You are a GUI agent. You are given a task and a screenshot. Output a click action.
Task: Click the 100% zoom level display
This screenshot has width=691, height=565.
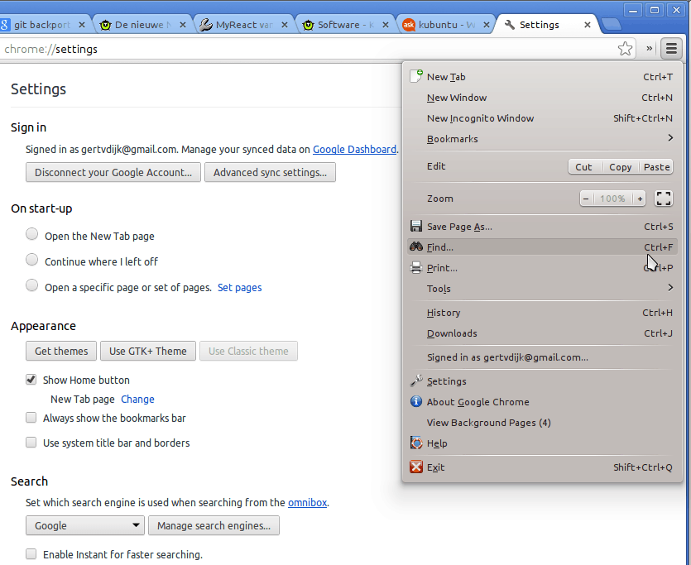point(612,199)
